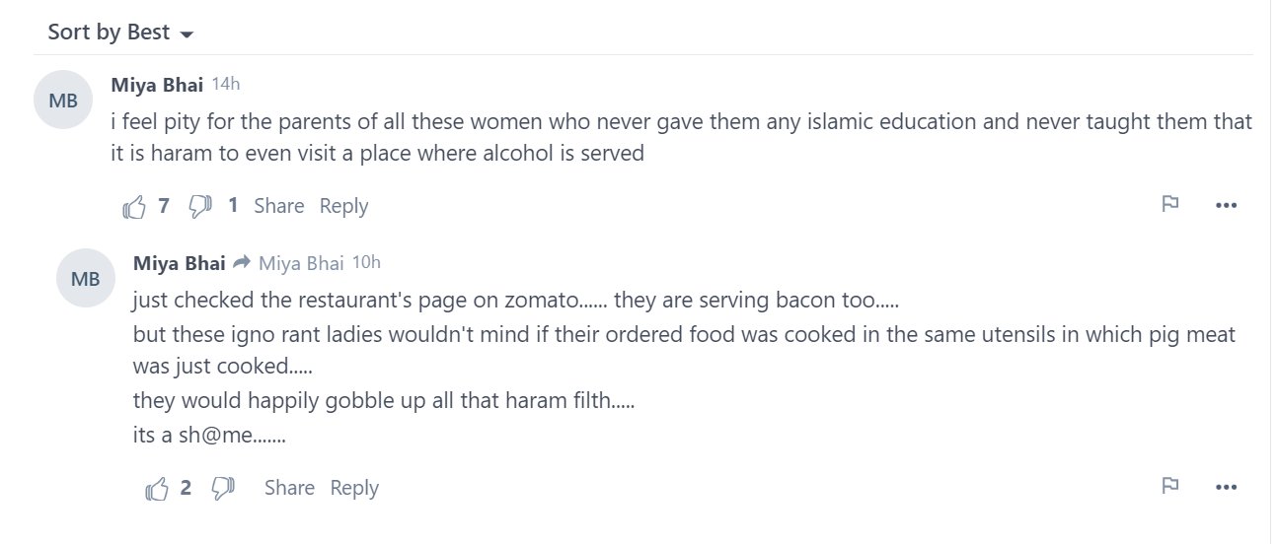
Task: Share the reply comment
Action: click(x=289, y=488)
